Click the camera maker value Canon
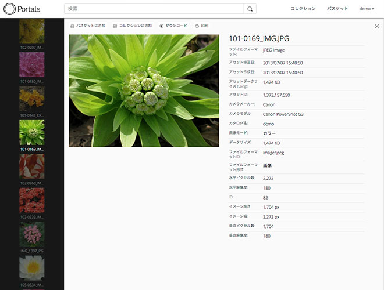 click(269, 105)
